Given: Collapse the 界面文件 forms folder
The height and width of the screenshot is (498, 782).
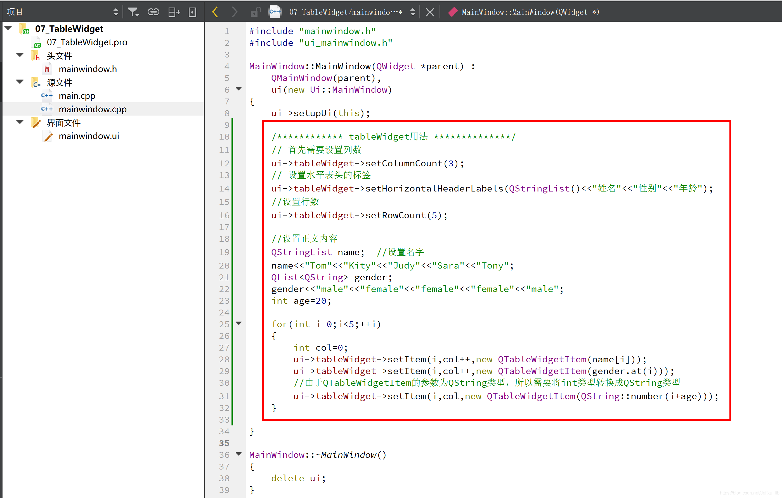Looking at the screenshot, I should pos(20,122).
